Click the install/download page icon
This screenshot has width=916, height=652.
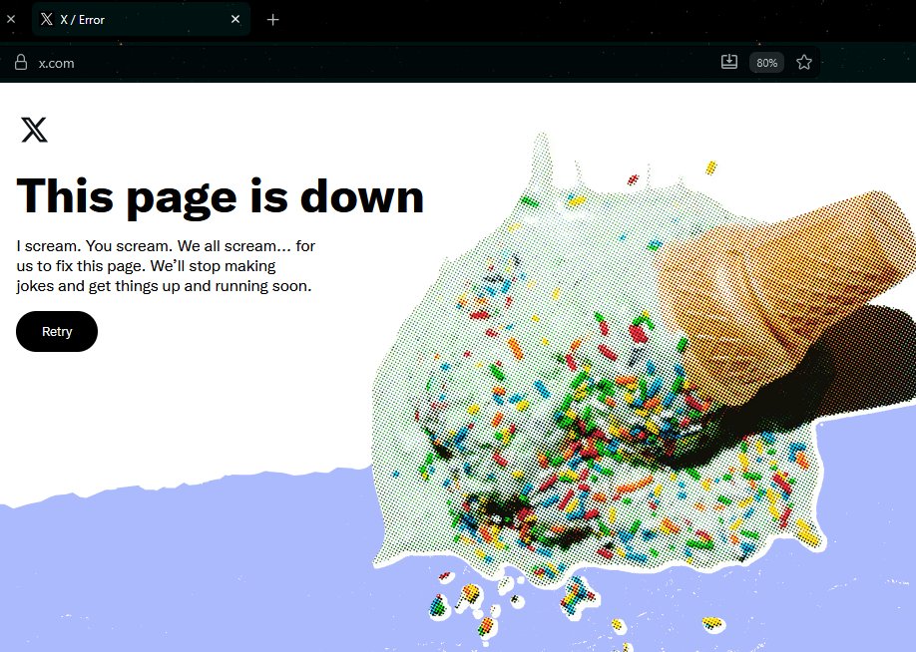(x=729, y=62)
